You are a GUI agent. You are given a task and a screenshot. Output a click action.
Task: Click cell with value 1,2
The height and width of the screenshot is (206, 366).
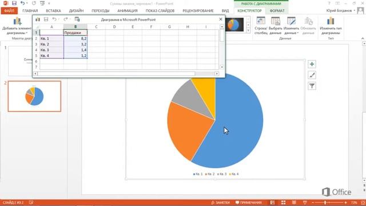75,56
